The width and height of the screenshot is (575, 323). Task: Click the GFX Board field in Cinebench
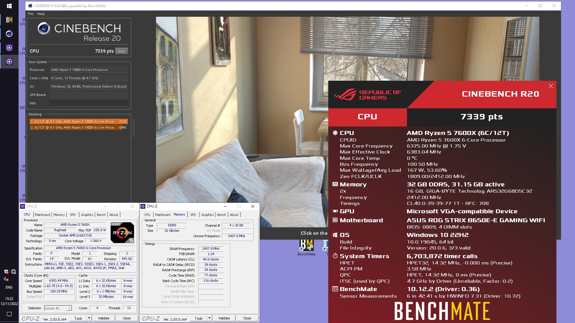coord(89,95)
